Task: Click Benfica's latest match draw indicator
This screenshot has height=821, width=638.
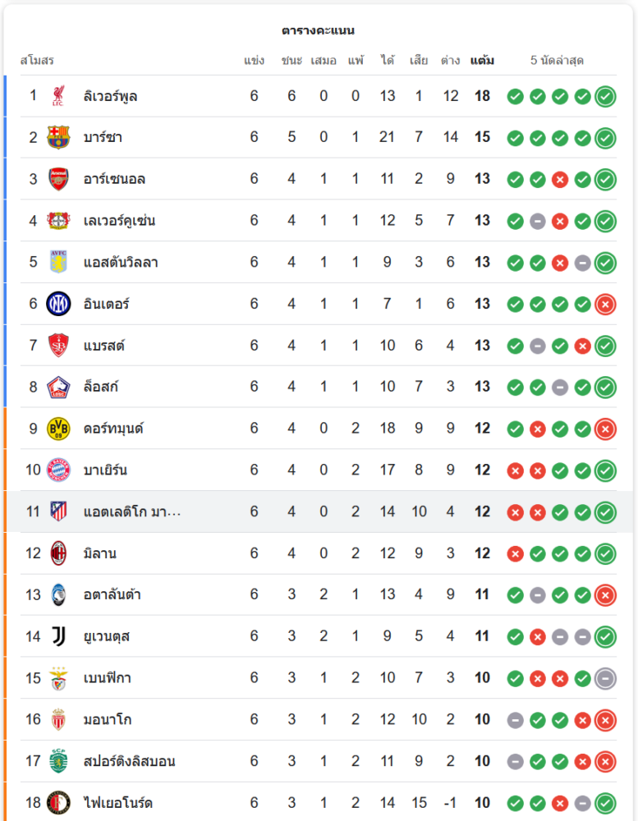Action: point(605,678)
